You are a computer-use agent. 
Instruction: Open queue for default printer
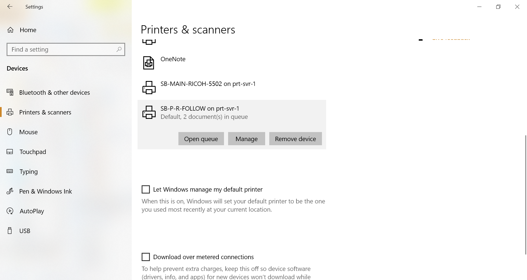[x=201, y=139]
